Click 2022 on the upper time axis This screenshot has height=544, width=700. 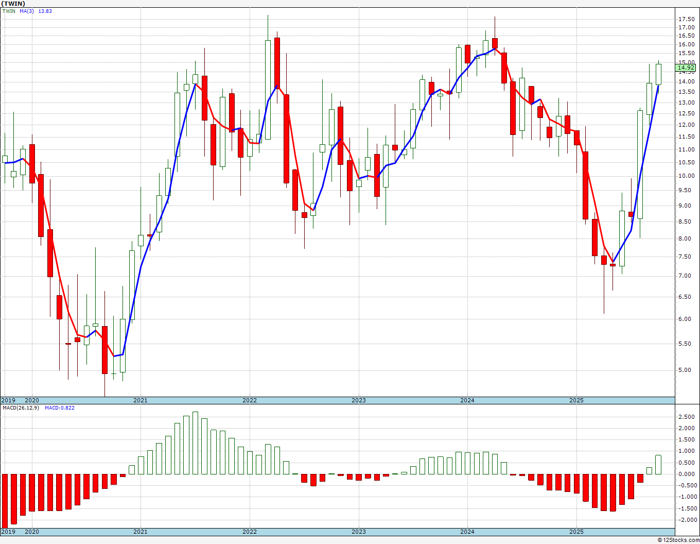tap(249, 400)
